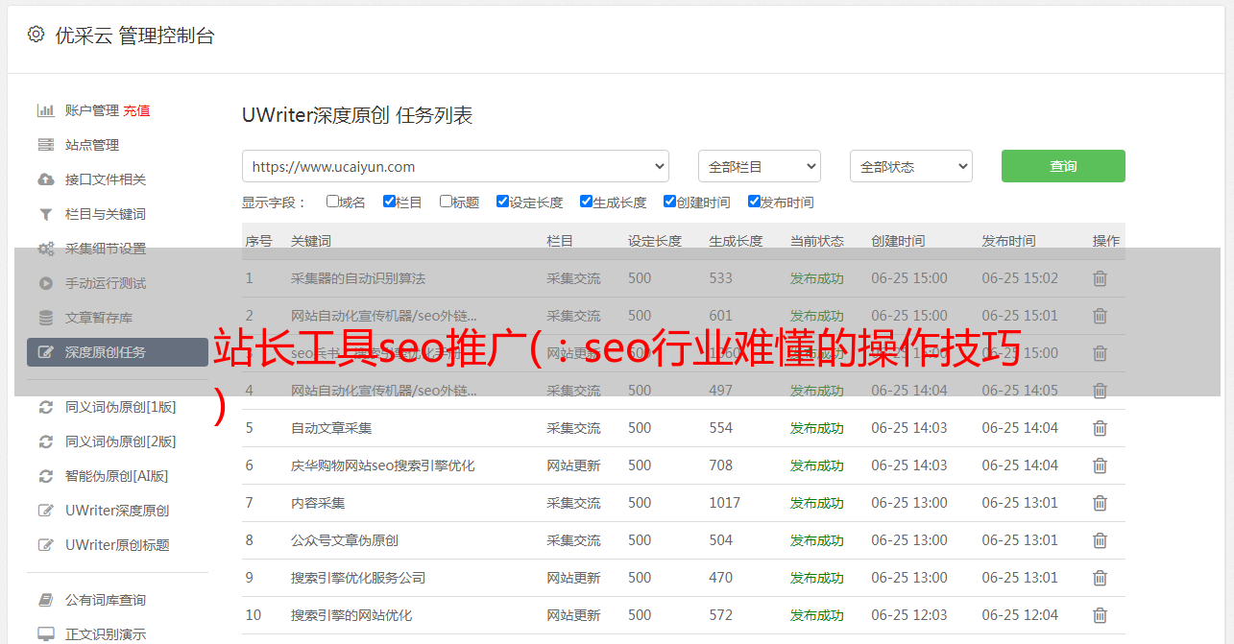1234x644 pixels.
Task: Click the 公有词库查询 book icon
Action: coord(45,600)
